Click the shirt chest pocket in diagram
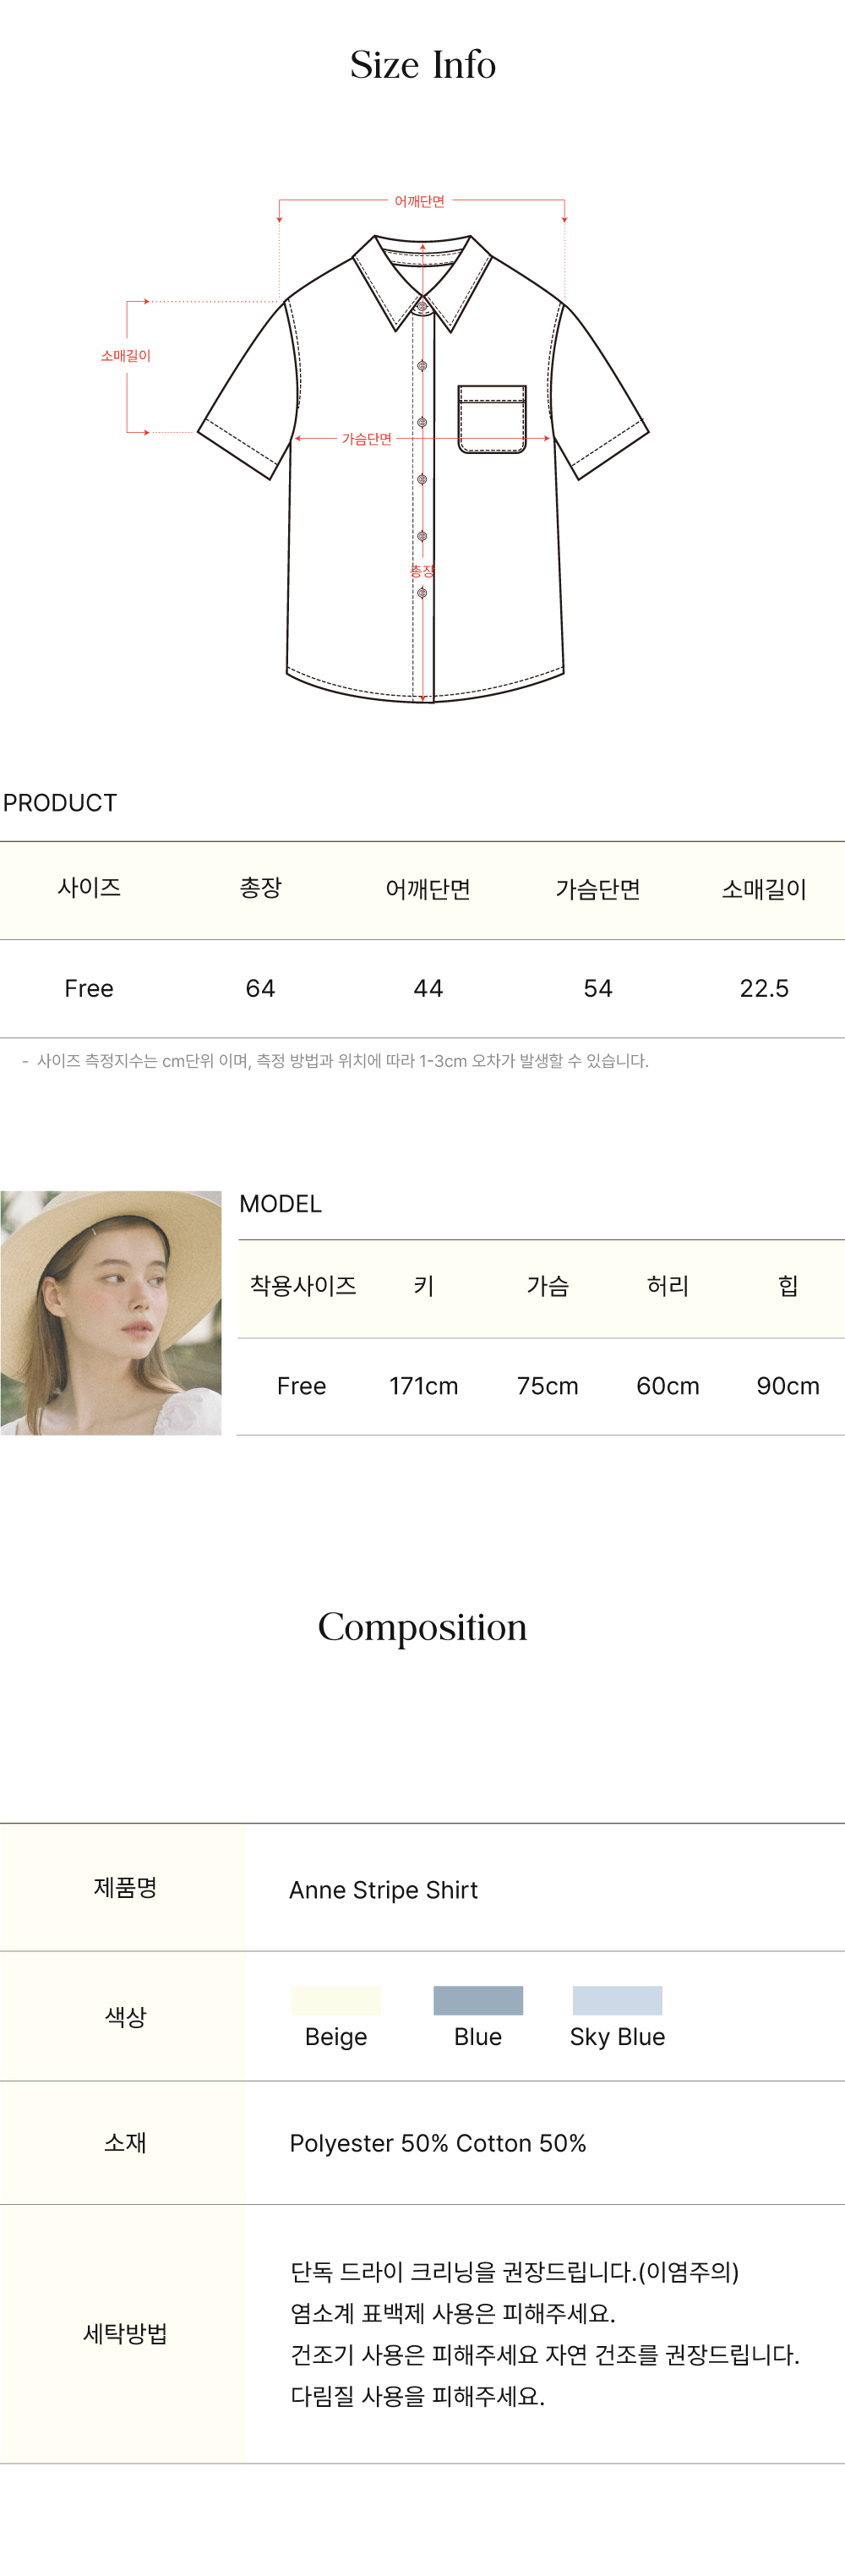 492,419
